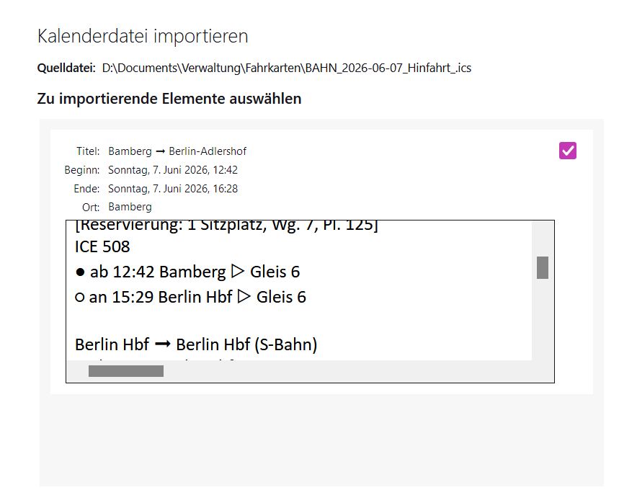Click the ICE 508 line in description
Screen dimensions: 619x490
102,246
